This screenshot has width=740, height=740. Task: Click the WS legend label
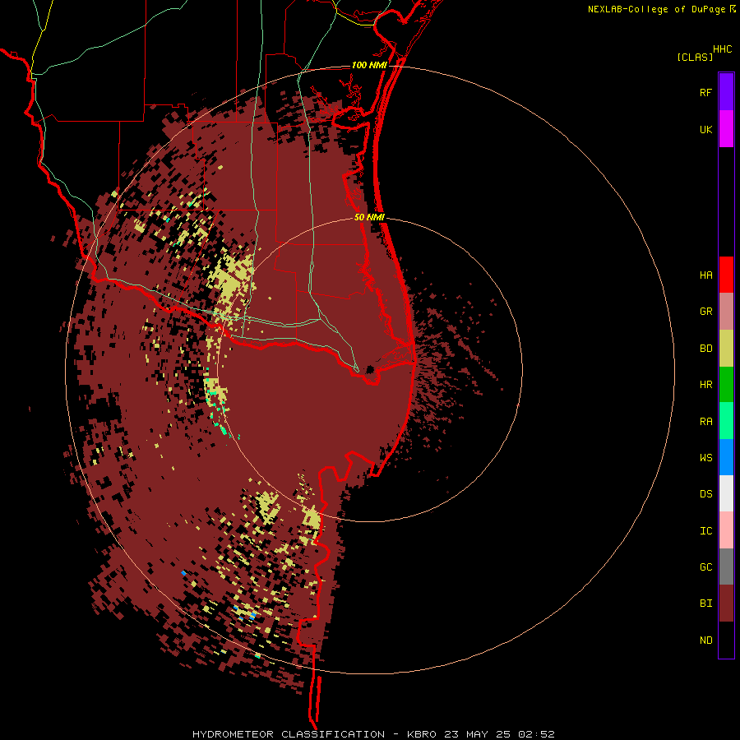tap(705, 458)
